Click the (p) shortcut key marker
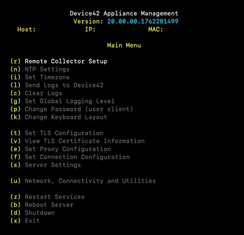Viewport: 244px width, 235px height. pyautogui.click(x=15, y=109)
